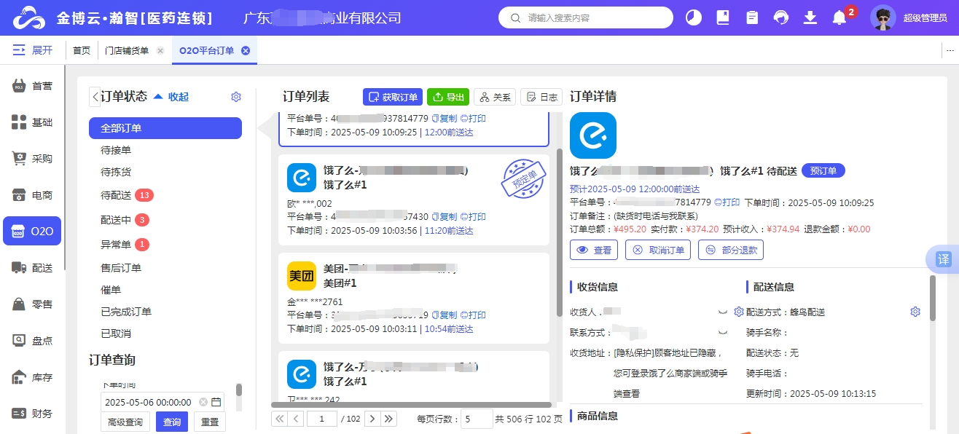Click the order list horizontal scrollbar
Image resolution: width=959 pixels, height=434 pixels.
[x=411, y=405]
